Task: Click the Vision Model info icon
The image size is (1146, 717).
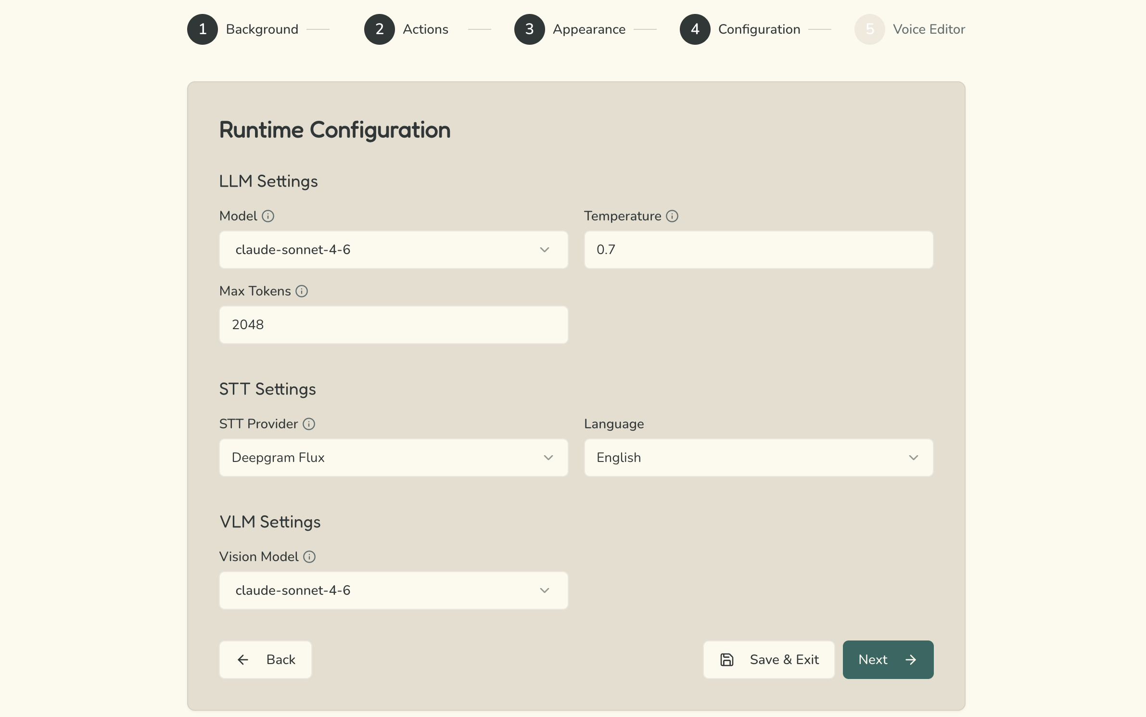Action: pos(309,557)
